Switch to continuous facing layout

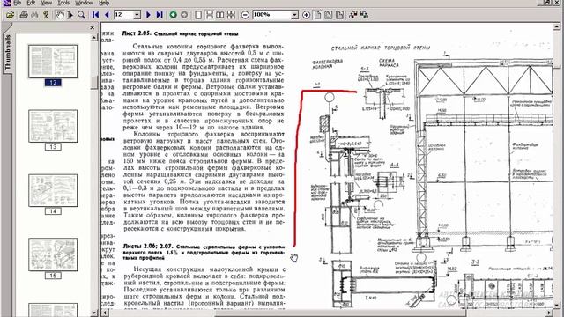(x=231, y=15)
